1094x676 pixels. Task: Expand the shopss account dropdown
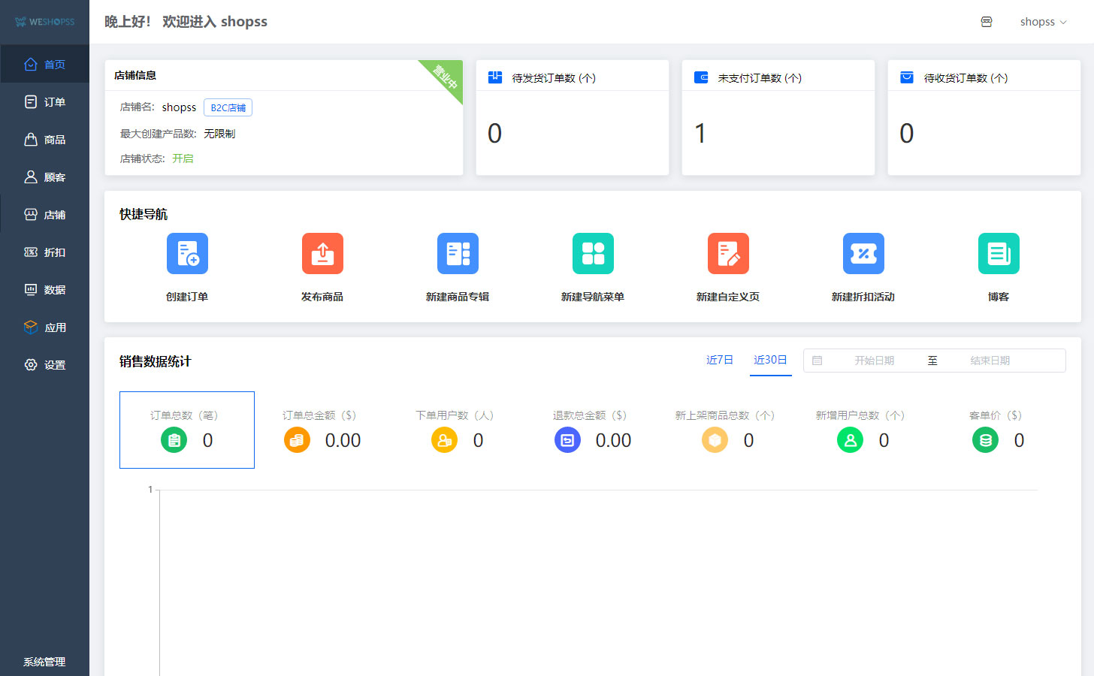1043,22
